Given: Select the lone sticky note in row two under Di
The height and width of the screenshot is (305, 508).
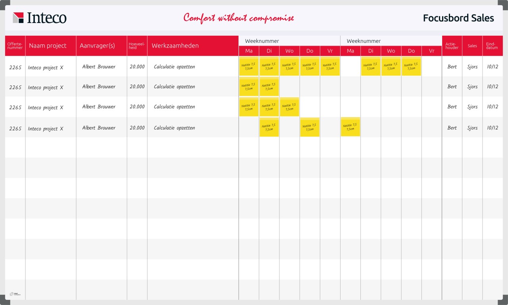Looking at the screenshot, I should pyautogui.click(x=269, y=87).
